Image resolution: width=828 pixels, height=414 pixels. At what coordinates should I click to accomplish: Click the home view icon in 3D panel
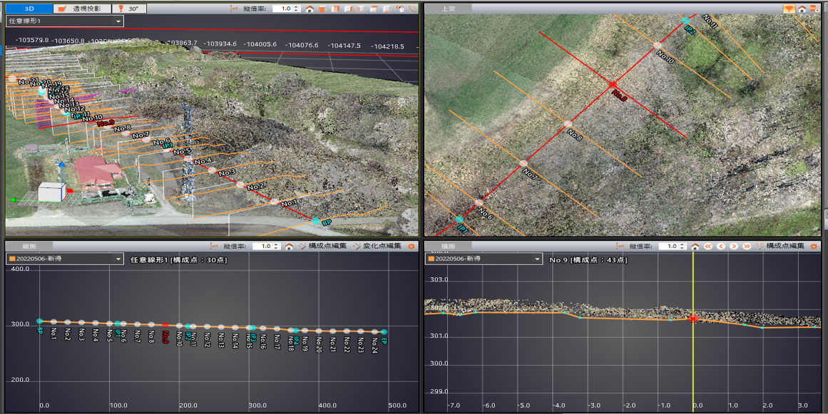[x=310, y=9]
